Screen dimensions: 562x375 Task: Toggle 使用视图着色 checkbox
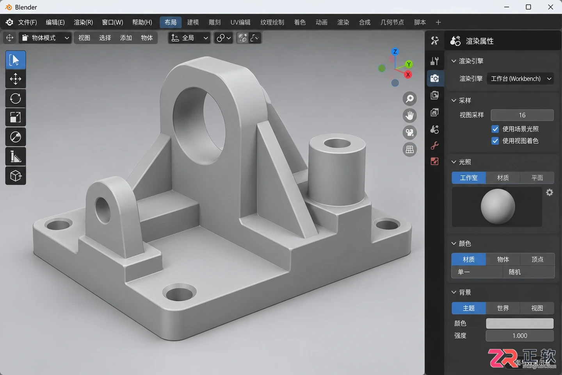click(x=495, y=141)
